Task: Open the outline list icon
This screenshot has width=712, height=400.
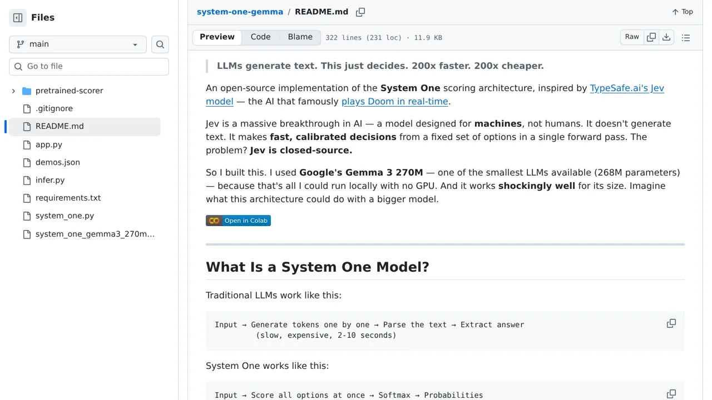Action: [686, 38]
